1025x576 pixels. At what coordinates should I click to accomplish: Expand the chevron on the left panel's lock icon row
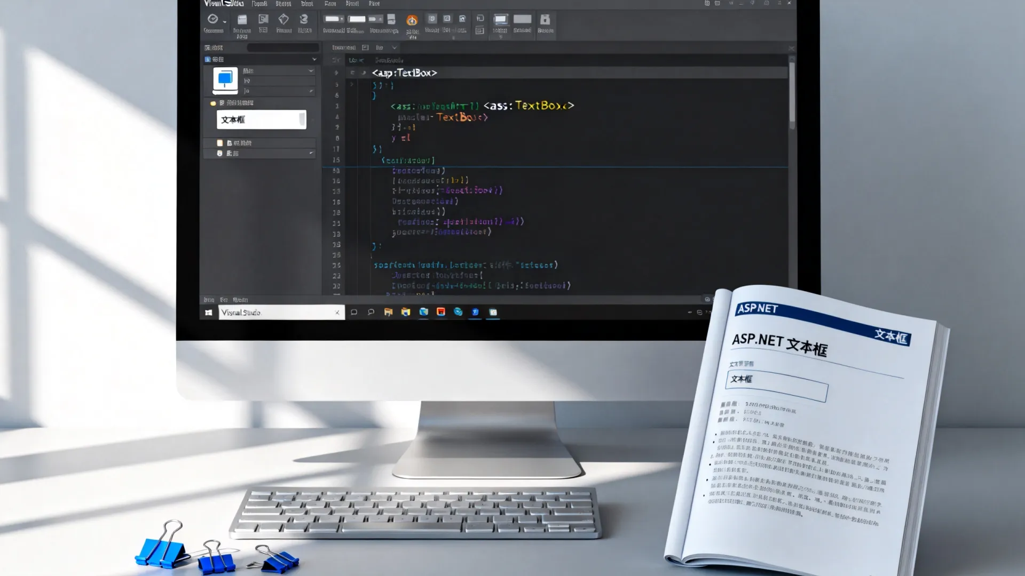311,154
